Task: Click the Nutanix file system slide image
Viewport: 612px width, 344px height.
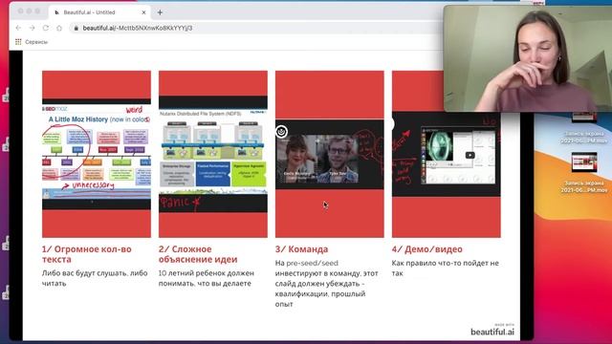Action: 213,154
